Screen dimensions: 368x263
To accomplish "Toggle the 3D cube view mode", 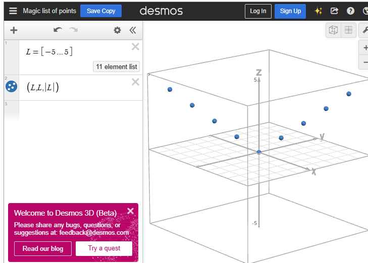I will [x=333, y=30].
